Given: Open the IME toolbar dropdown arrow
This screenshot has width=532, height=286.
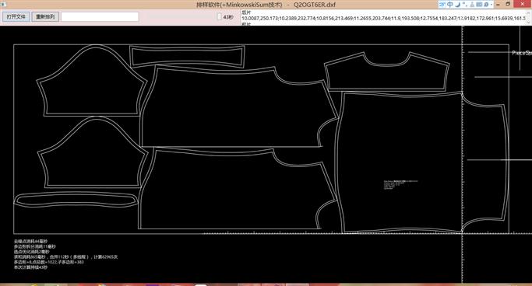Looking at the screenshot, I should [491, 5].
